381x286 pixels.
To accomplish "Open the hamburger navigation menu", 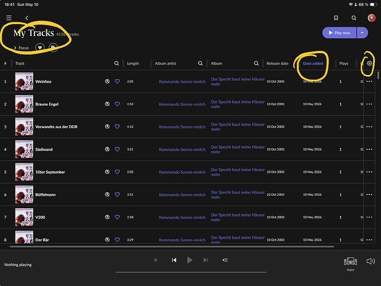I will (9, 18).
